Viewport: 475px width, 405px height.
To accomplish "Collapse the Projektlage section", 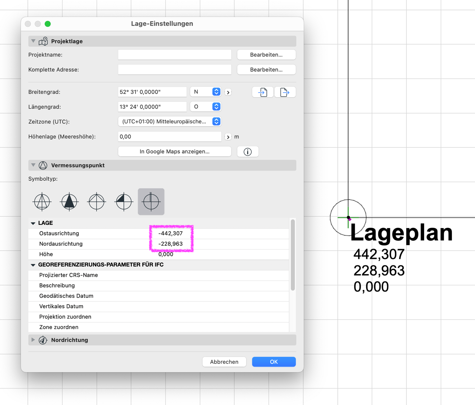I will click(x=33, y=41).
